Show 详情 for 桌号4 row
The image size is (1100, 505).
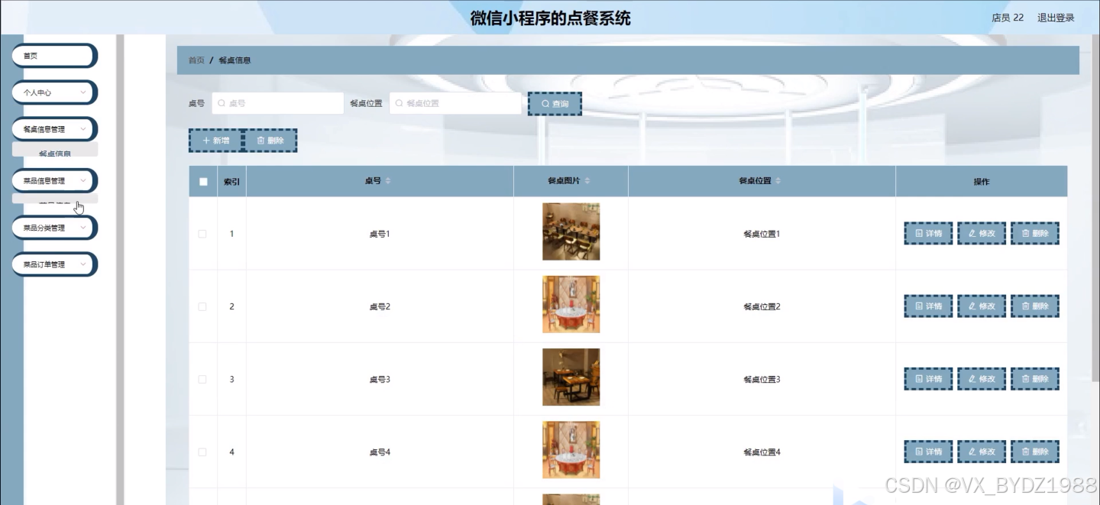pos(928,452)
